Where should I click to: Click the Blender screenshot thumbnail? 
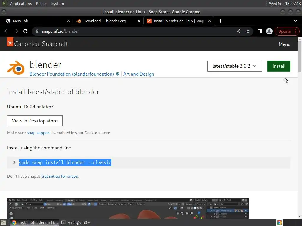(x=128, y=208)
